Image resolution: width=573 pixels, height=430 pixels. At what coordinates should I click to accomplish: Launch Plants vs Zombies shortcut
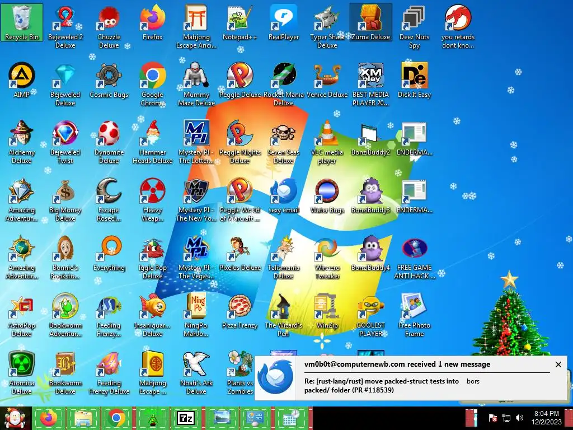239,373
